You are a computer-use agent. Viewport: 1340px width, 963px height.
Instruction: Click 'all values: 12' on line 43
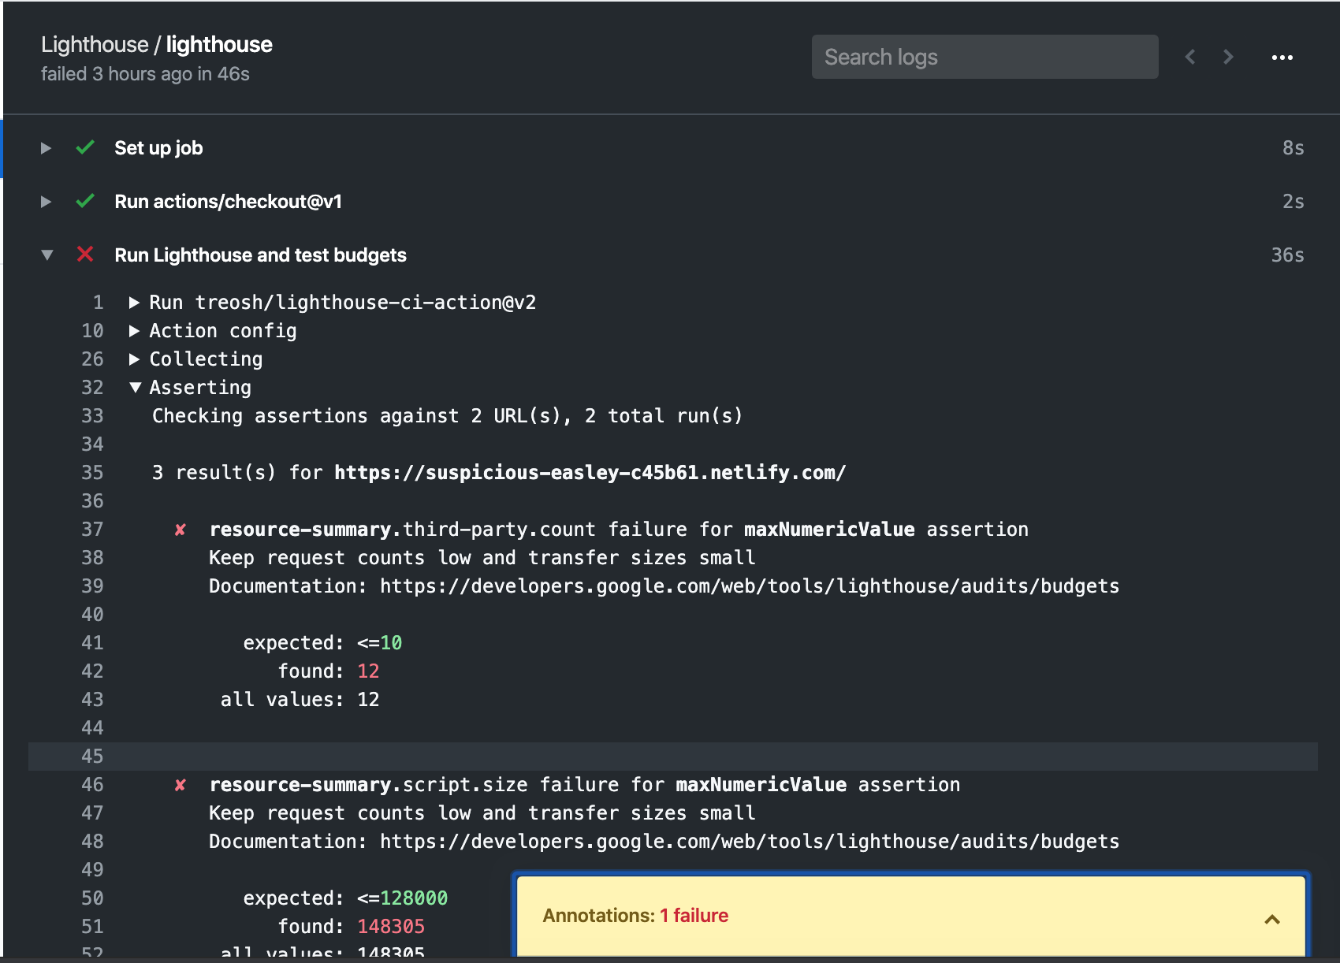(x=300, y=700)
